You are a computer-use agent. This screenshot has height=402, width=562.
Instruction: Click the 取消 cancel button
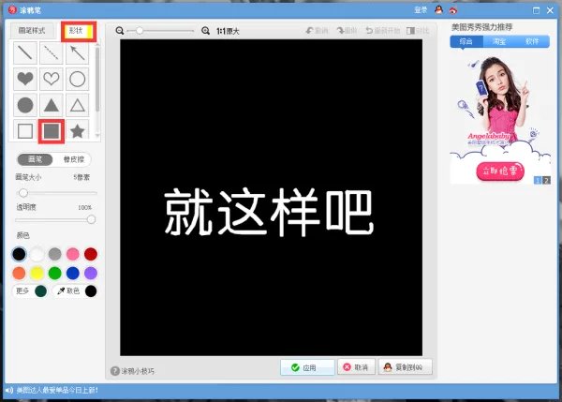(356, 366)
